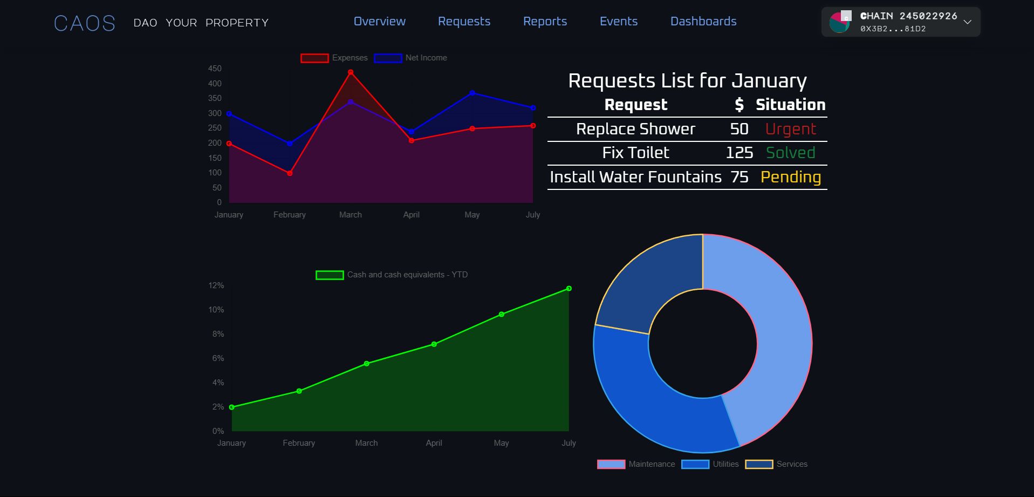The width and height of the screenshot is (1034, 497).
Task: Hide the Maintenance legend swatch
Action: tap(611, 465)
